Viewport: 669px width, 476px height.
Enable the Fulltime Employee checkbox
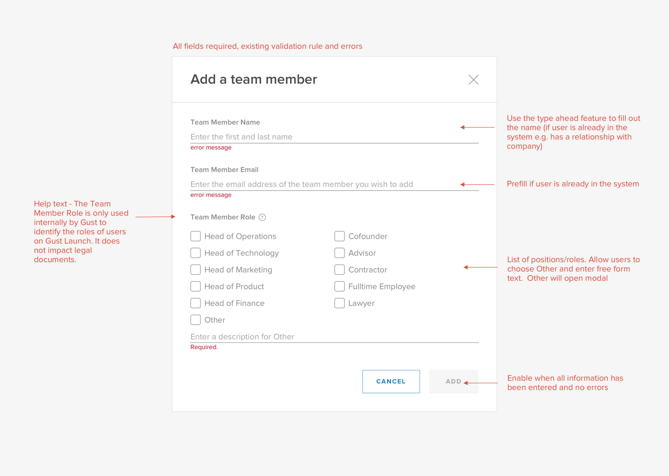point(340,286)
